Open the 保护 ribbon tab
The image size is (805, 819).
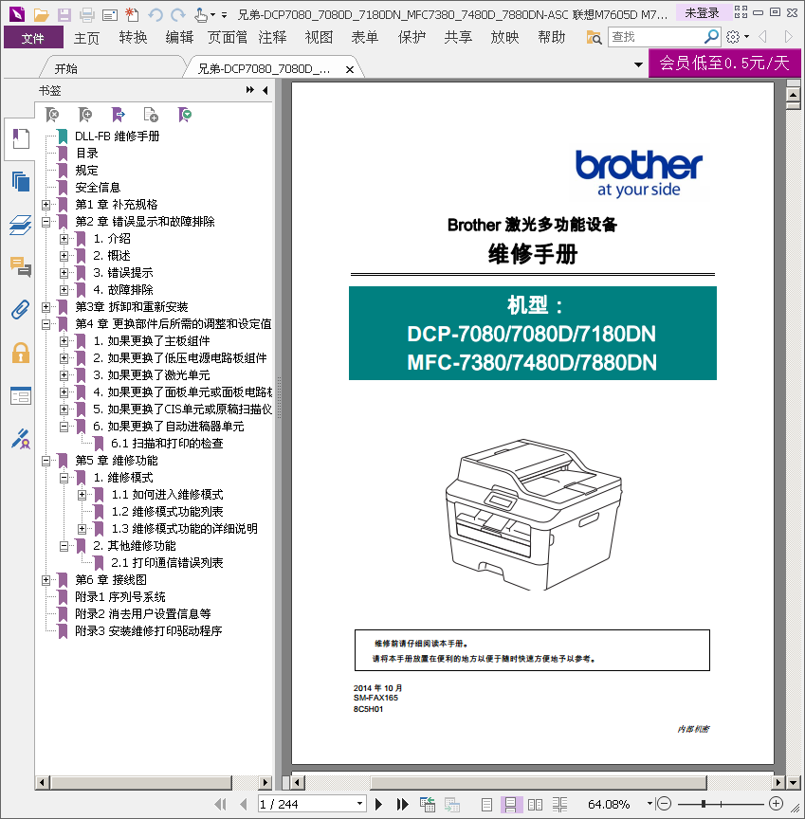pyautogui.click(x=412, y=38)
